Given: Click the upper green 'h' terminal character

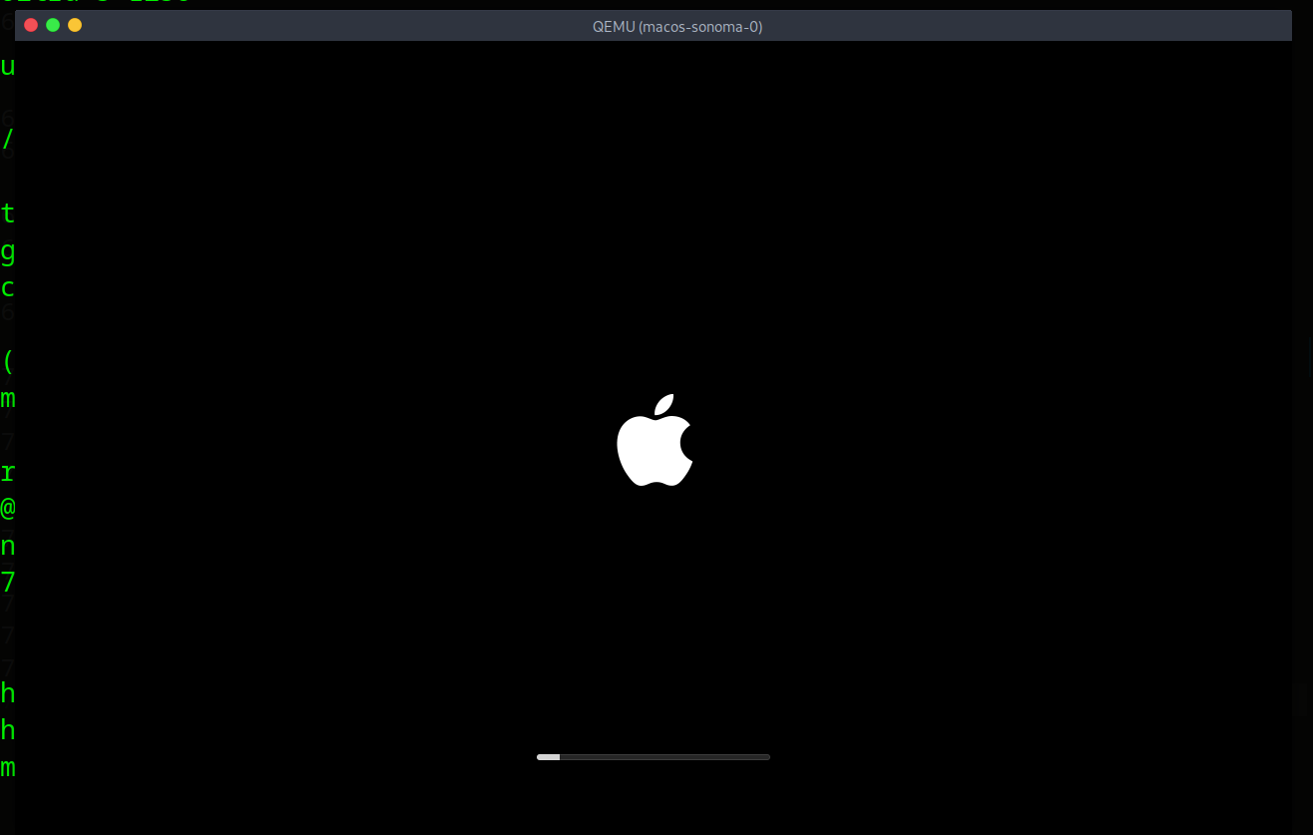Looking at the screenshot, I should [7, 692].
